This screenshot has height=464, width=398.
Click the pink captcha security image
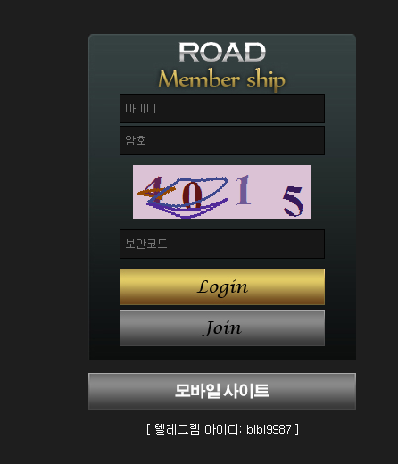pos(222,192)
